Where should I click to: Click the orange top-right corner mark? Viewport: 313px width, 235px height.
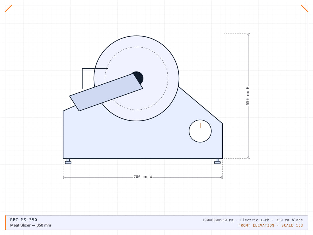coord(304,8)
